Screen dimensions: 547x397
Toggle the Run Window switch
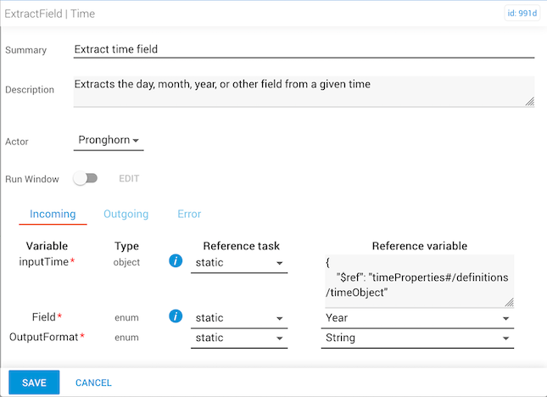point(86,179)
